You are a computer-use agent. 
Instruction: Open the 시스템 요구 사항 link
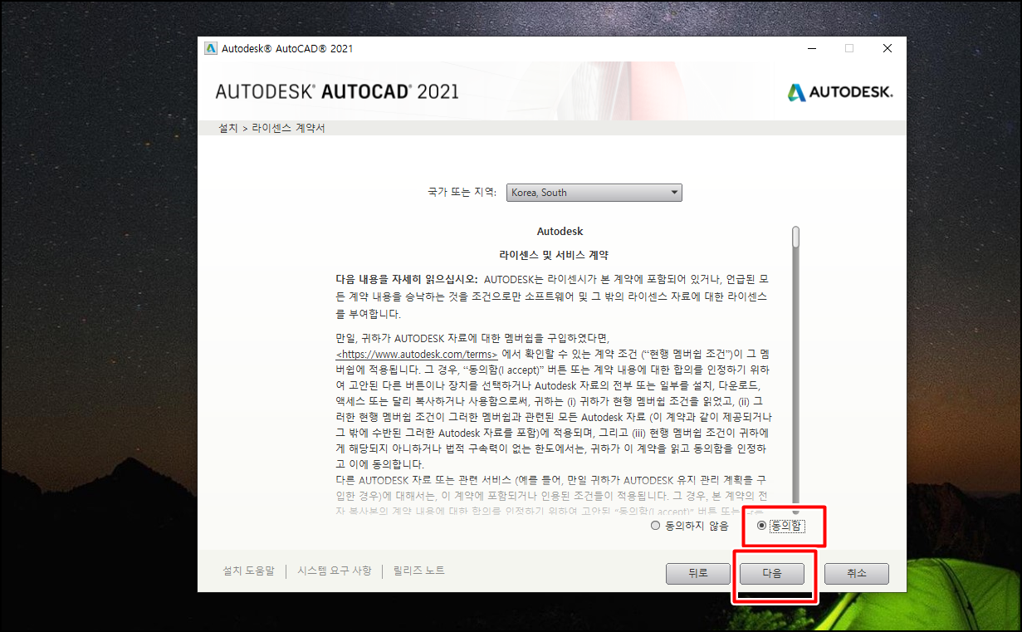(x=335, y=571)
